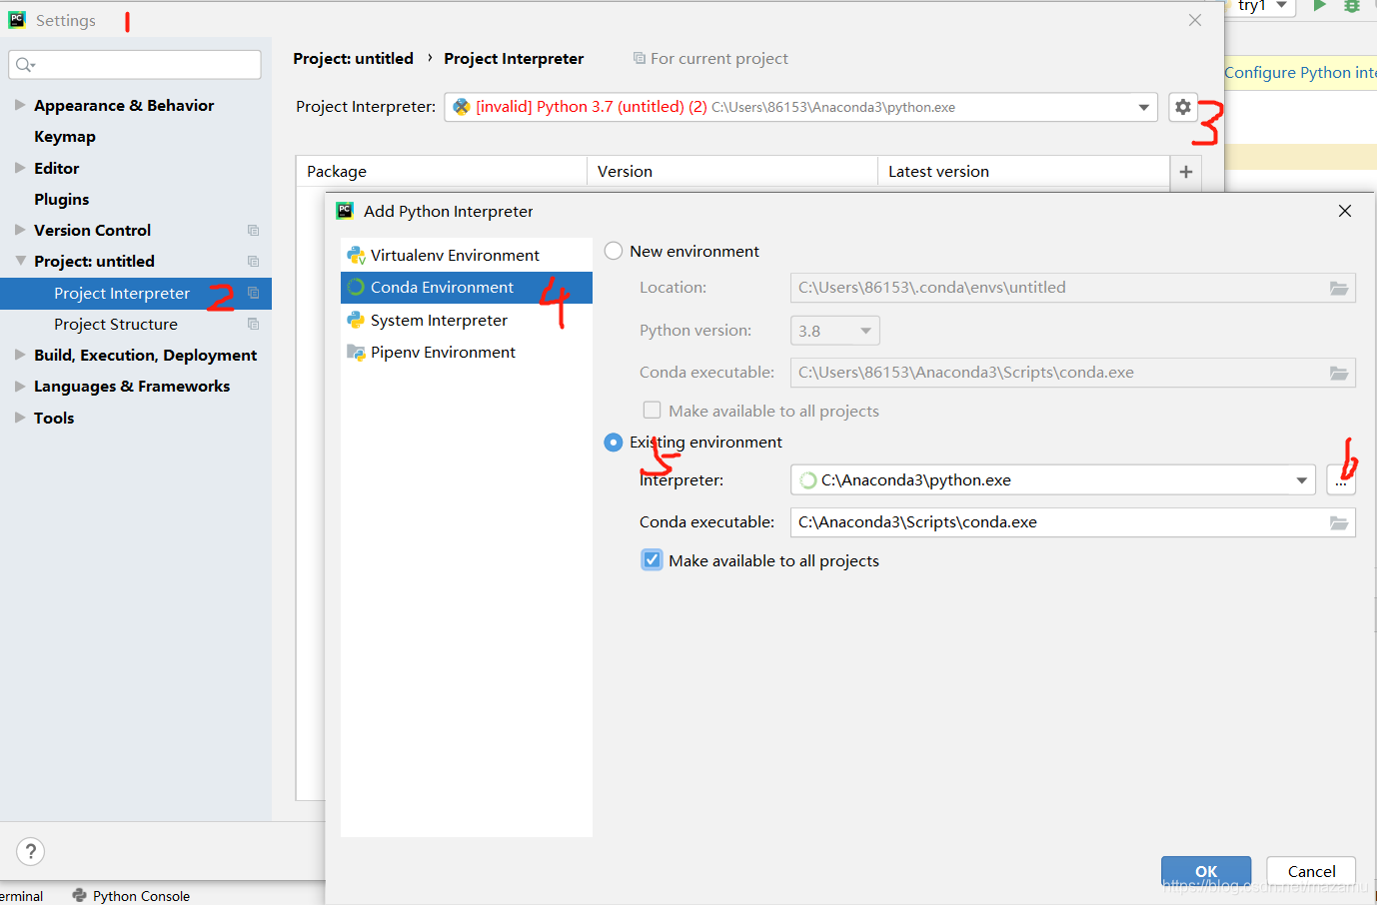Browse for interpreter with ellipsis button
The image size is (1377, 905).
[1341, 480]
